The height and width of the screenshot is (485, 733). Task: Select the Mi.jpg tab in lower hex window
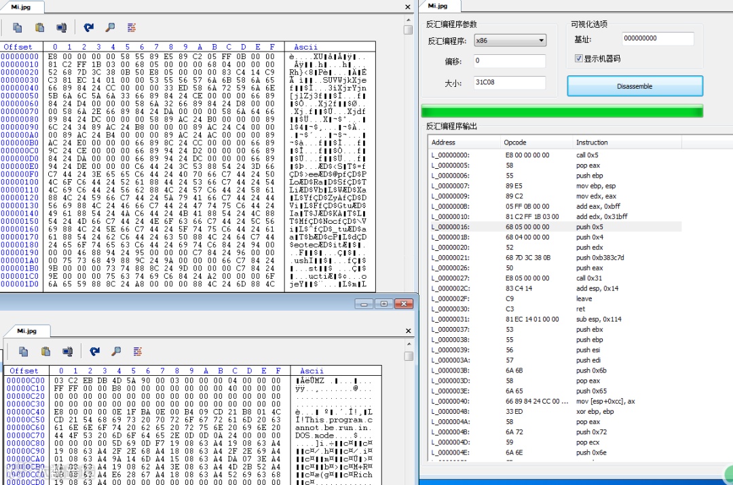tap(26, 331)
